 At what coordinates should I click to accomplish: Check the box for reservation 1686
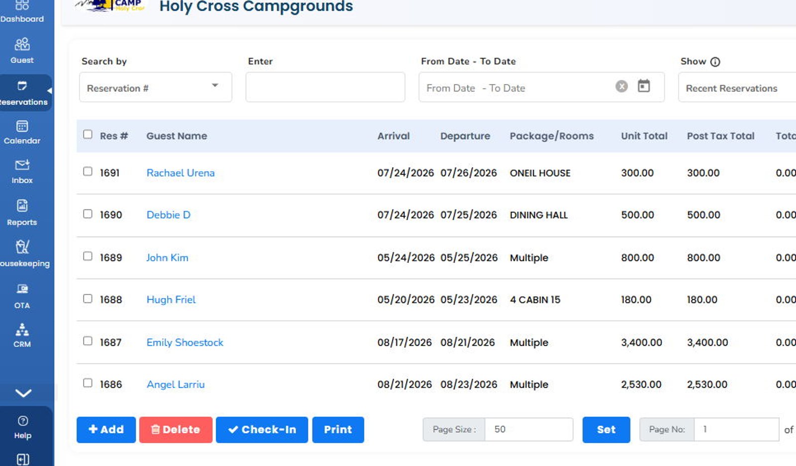[88, 383]
